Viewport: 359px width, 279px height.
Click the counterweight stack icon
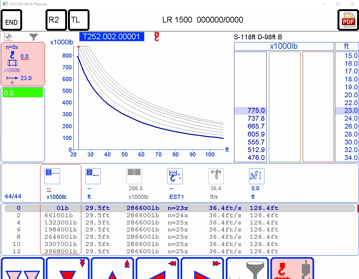(134, 176)
